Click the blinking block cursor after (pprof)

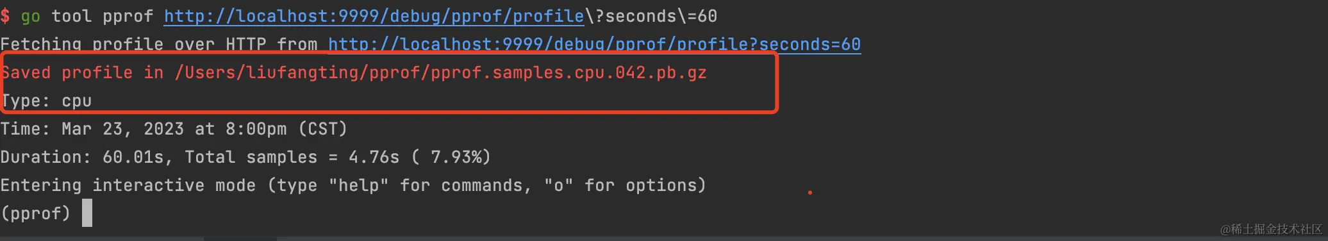87,213
